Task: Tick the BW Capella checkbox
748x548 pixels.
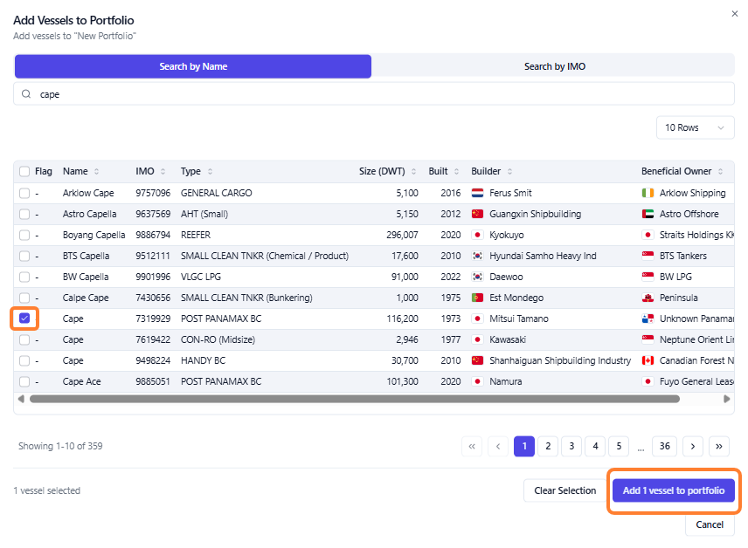Action: point(24,277)
